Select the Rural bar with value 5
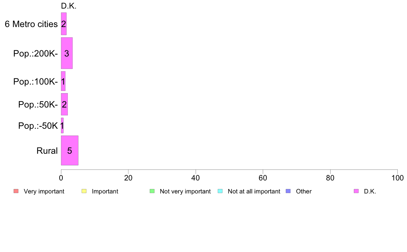 click(70, 150)
